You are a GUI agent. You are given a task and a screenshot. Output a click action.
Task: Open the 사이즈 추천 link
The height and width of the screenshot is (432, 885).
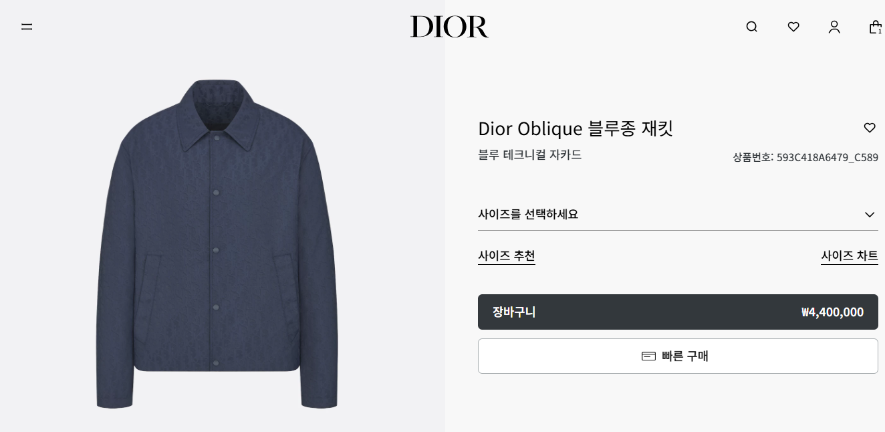507,255
